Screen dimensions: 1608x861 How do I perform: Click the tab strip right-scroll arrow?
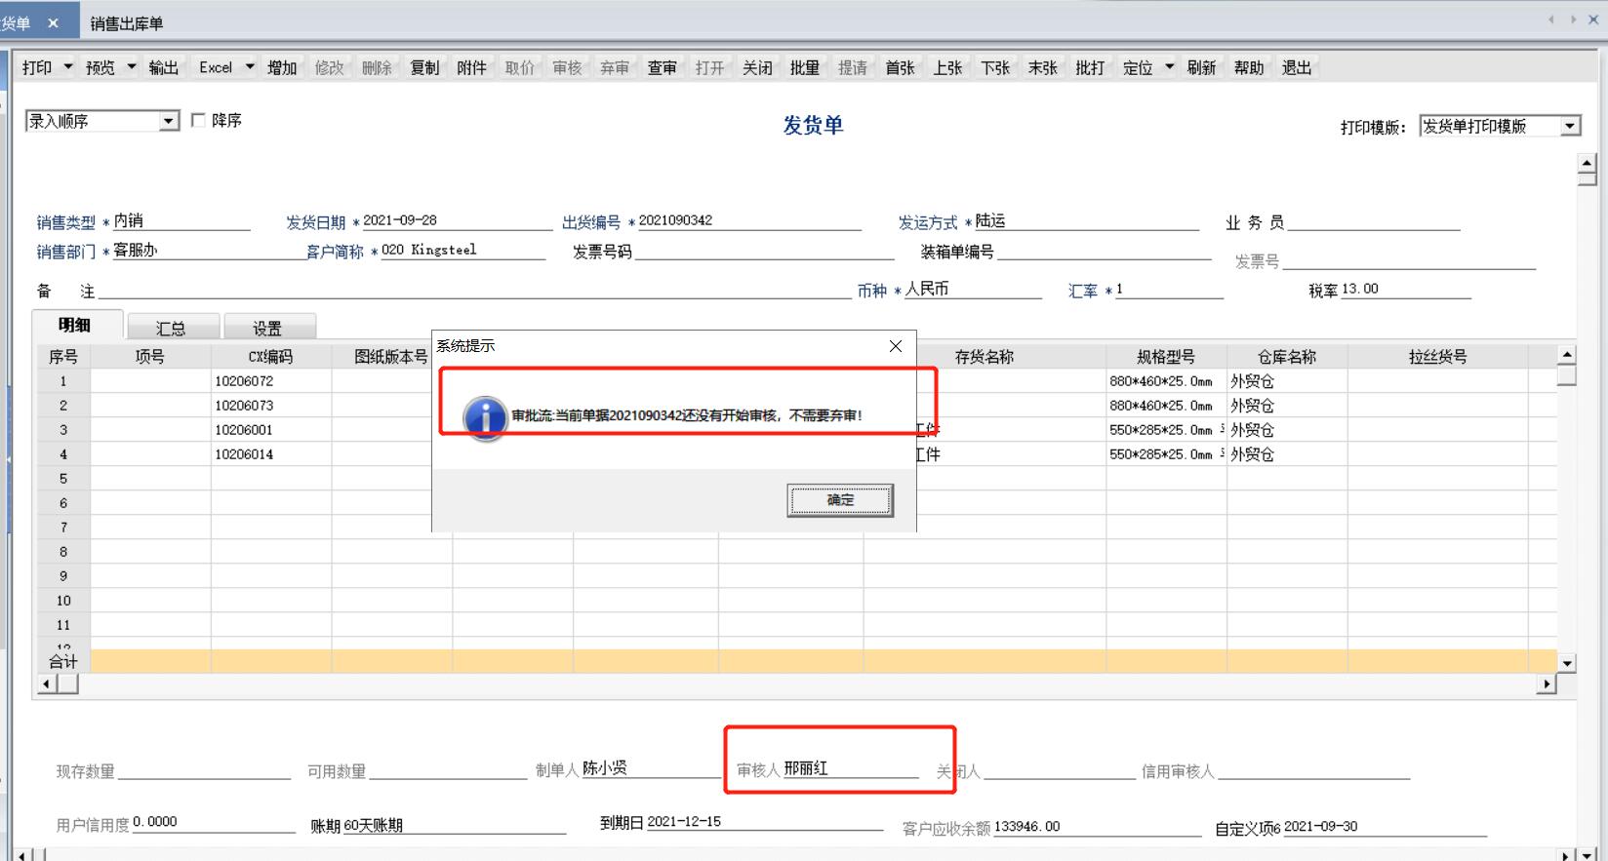pos(1573,20)
